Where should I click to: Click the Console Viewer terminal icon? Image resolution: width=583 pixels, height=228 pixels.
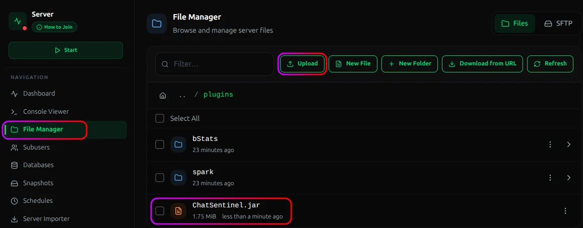tap(14, 111)
